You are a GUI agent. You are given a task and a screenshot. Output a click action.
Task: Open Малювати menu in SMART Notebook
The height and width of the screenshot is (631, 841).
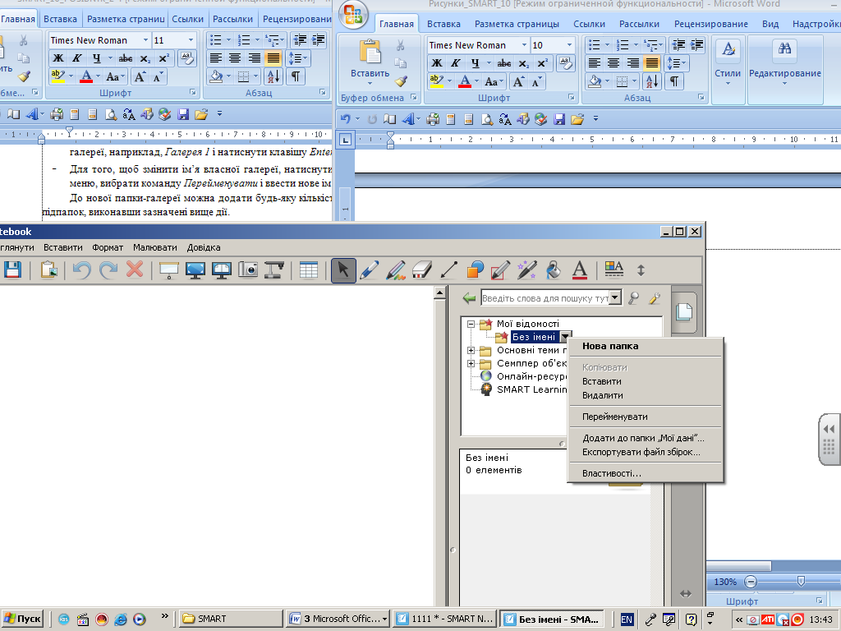tap(155, 247)
